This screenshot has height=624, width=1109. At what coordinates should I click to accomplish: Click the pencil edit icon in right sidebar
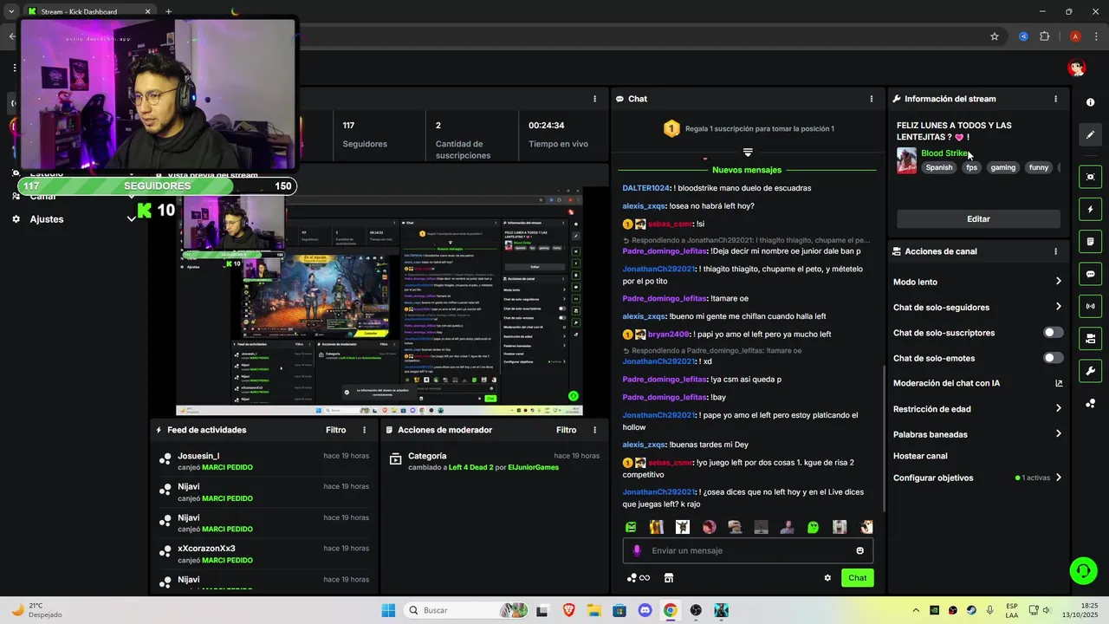coord(1090,134)
